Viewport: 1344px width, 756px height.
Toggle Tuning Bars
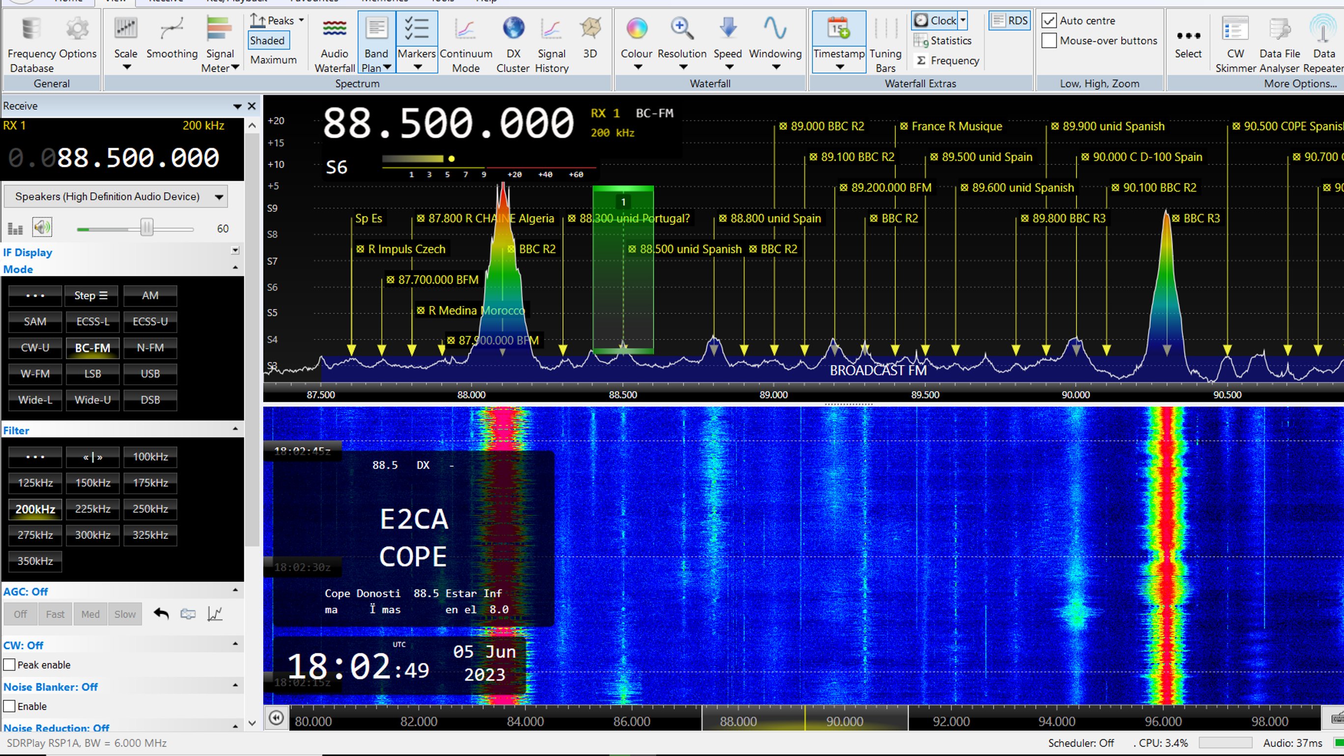pyautogui.click(x=885, y=44)
